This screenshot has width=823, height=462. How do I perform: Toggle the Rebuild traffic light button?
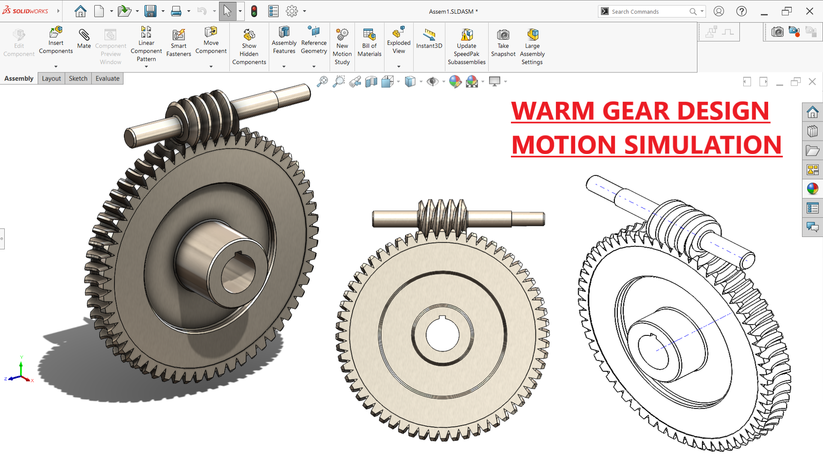pos(254,12)
